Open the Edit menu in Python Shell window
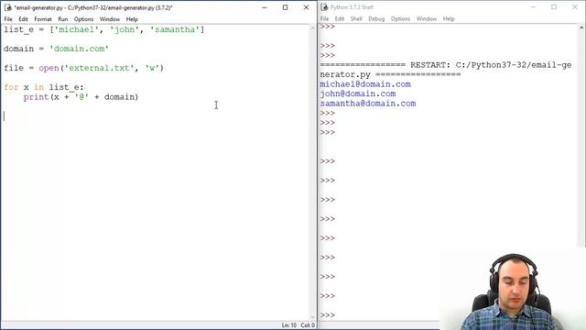This screenshot has height=330, width=586. [340, 18]
